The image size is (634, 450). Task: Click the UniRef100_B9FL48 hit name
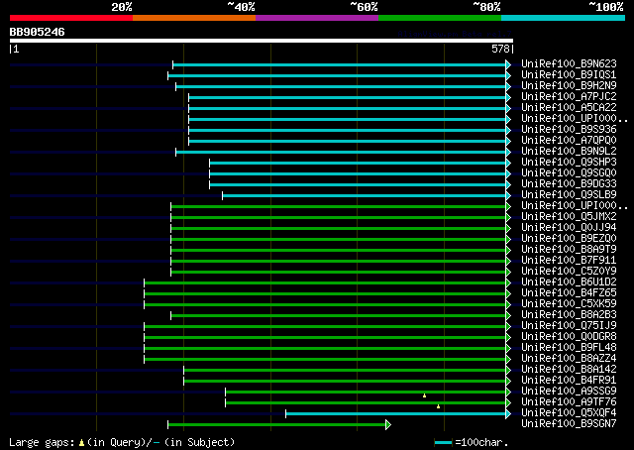pos(569,348)
